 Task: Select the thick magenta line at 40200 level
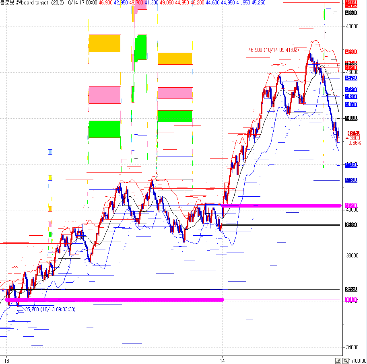(282, 206)
